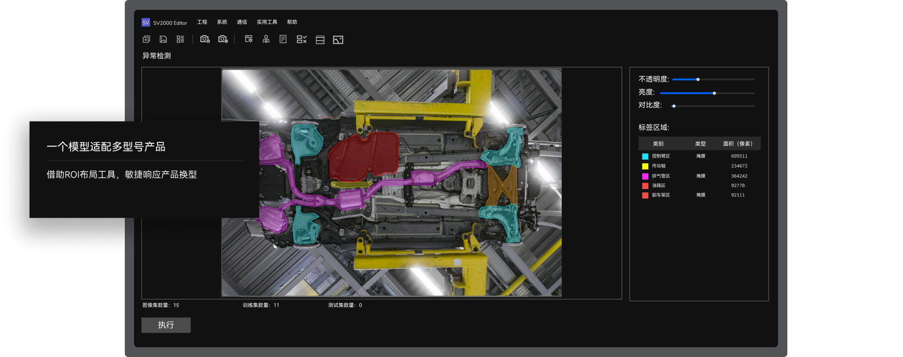Open the document report icon
This screenshot has height=357, width=903.
point(283,39)
